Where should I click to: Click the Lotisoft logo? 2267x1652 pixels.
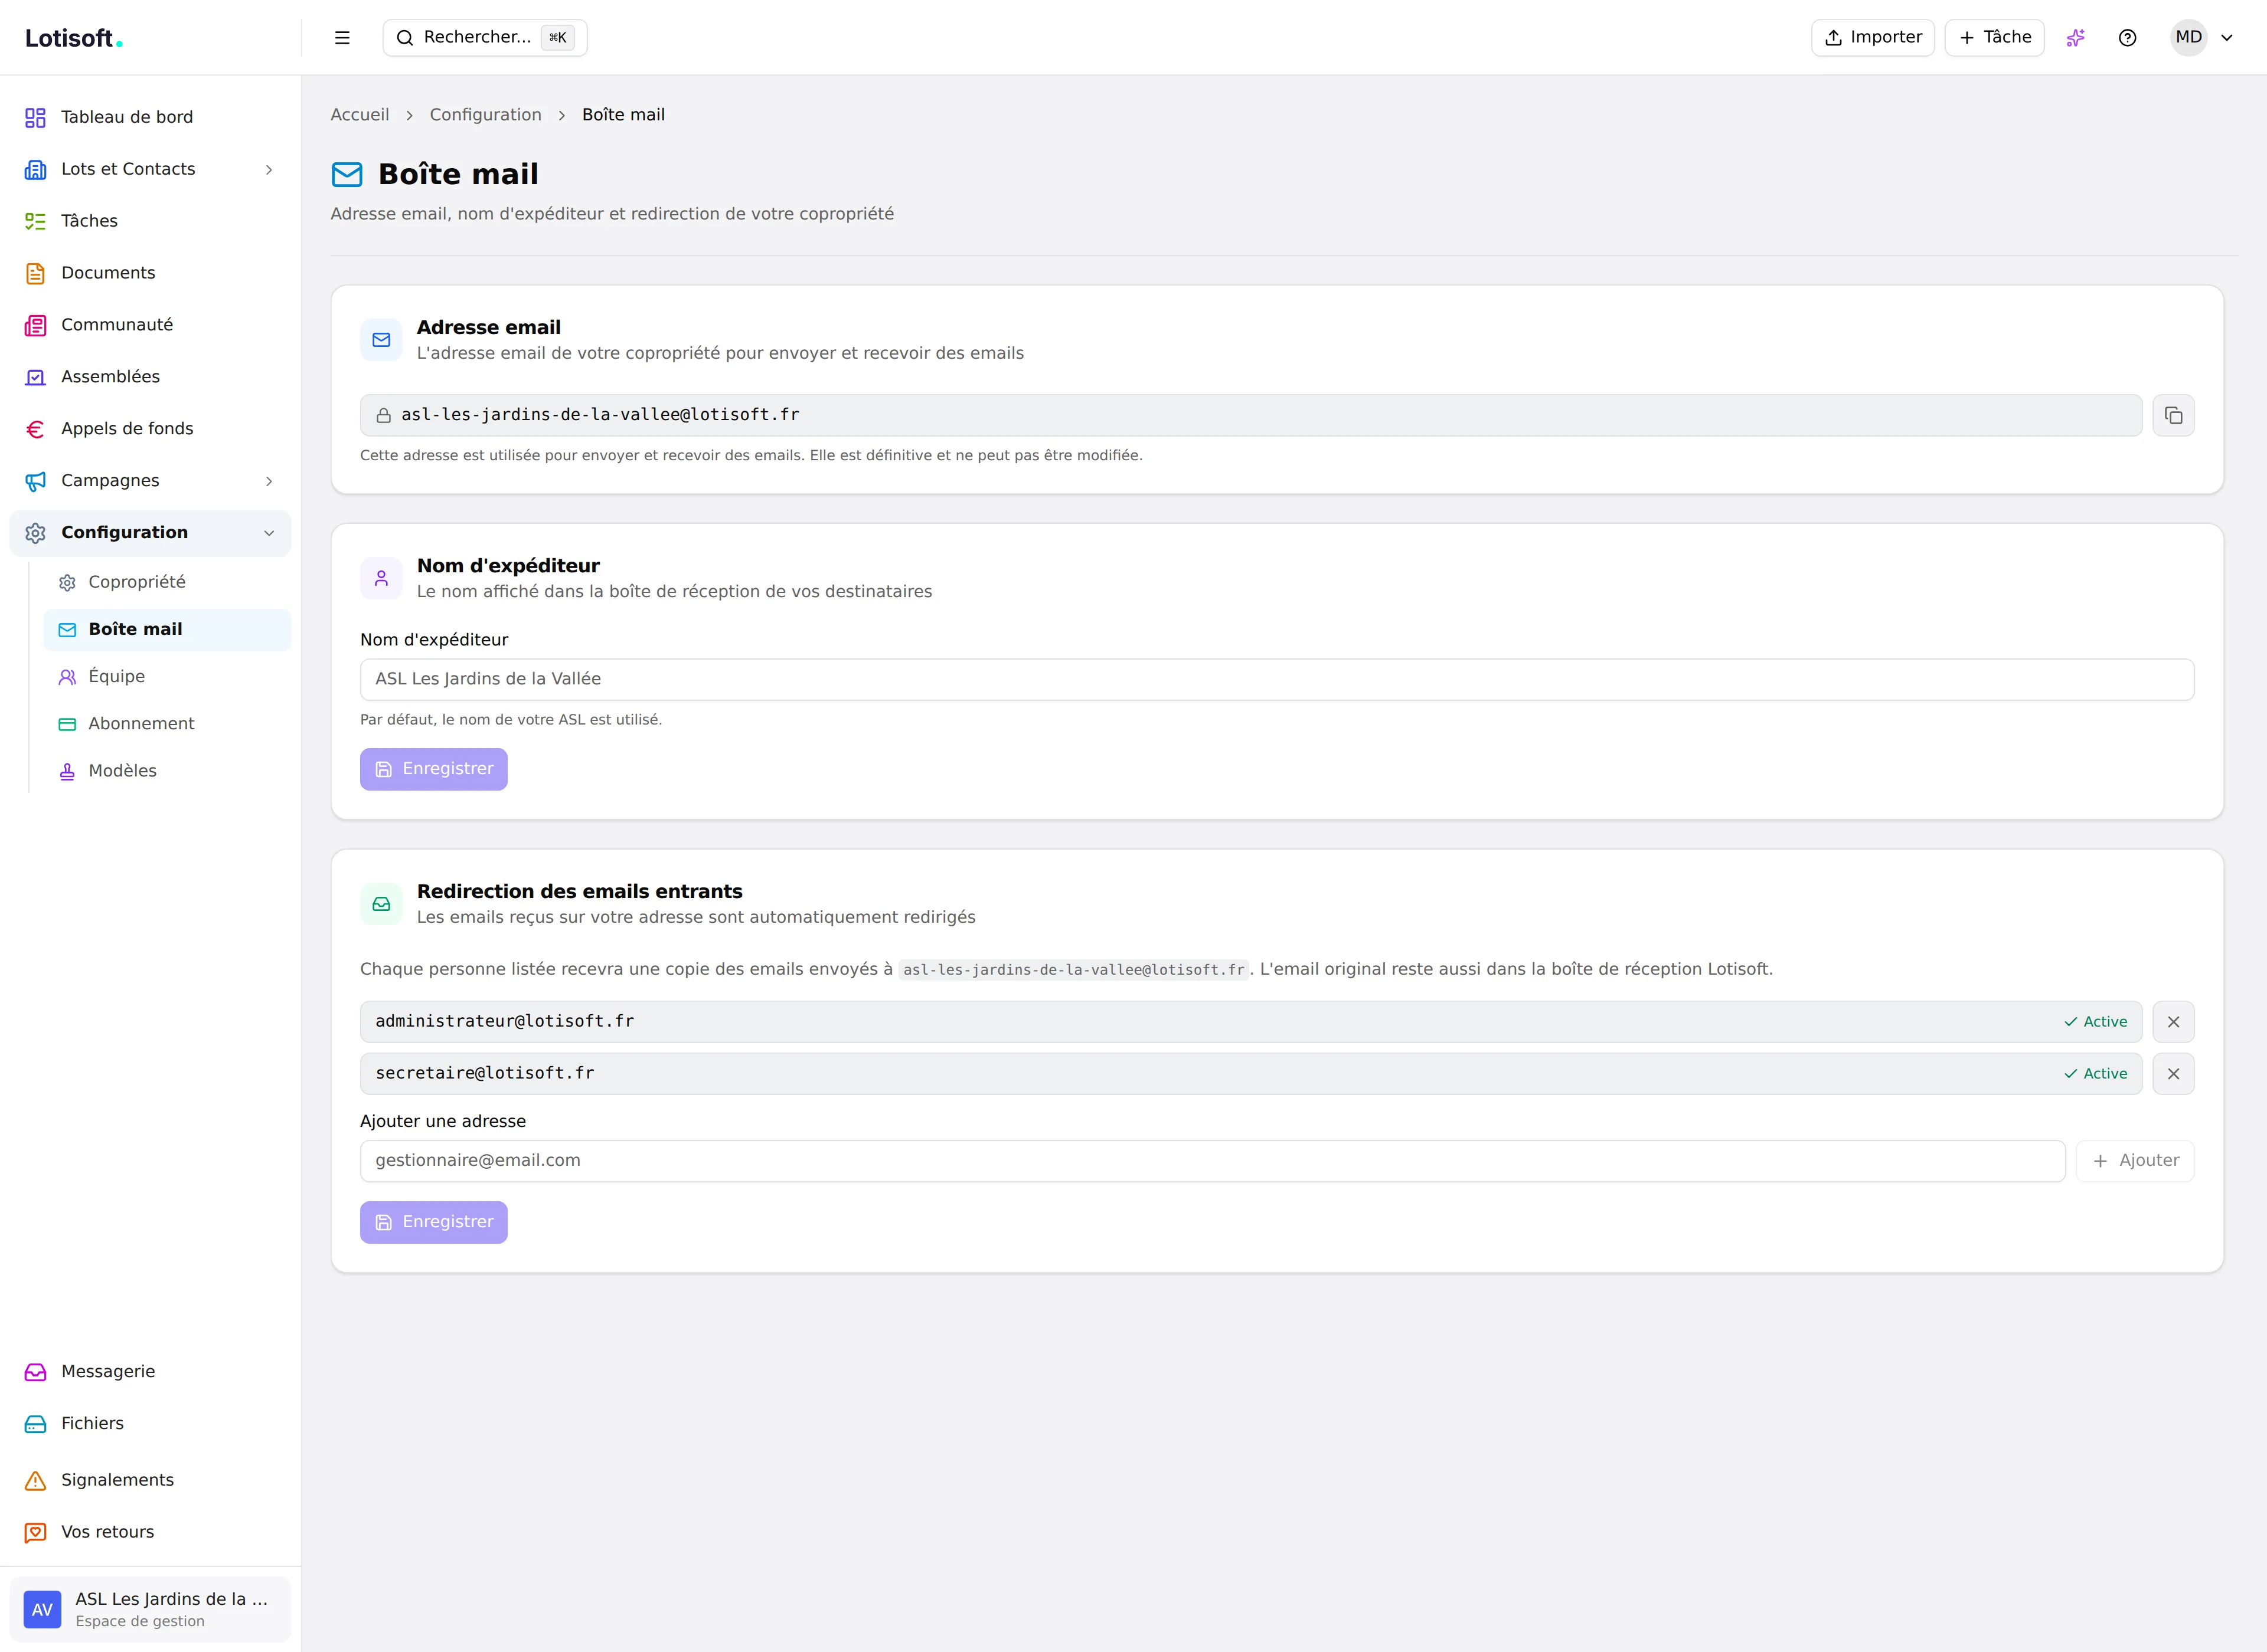click(x=74, y=38)
